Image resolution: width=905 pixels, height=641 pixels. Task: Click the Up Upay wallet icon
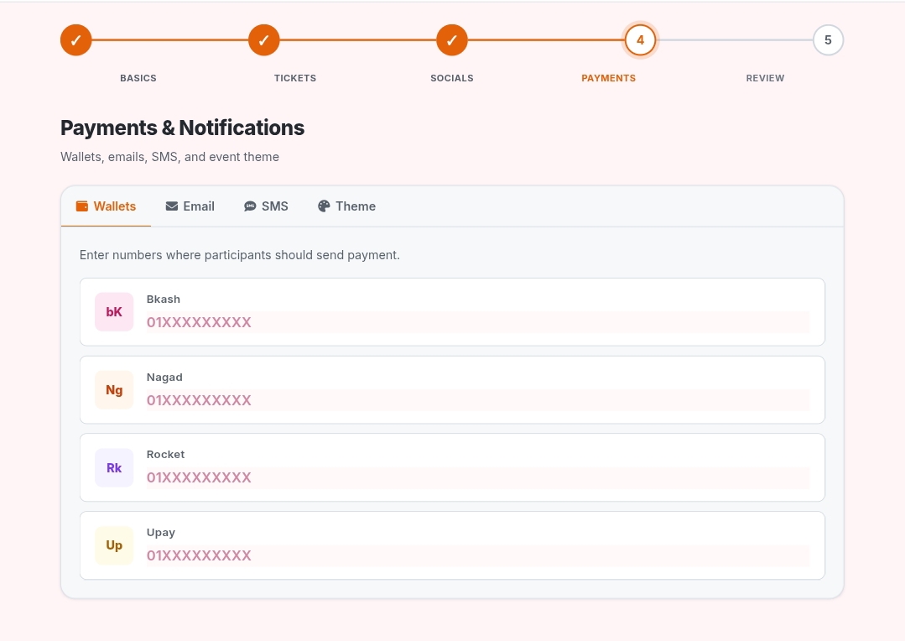tap(114, 545)
